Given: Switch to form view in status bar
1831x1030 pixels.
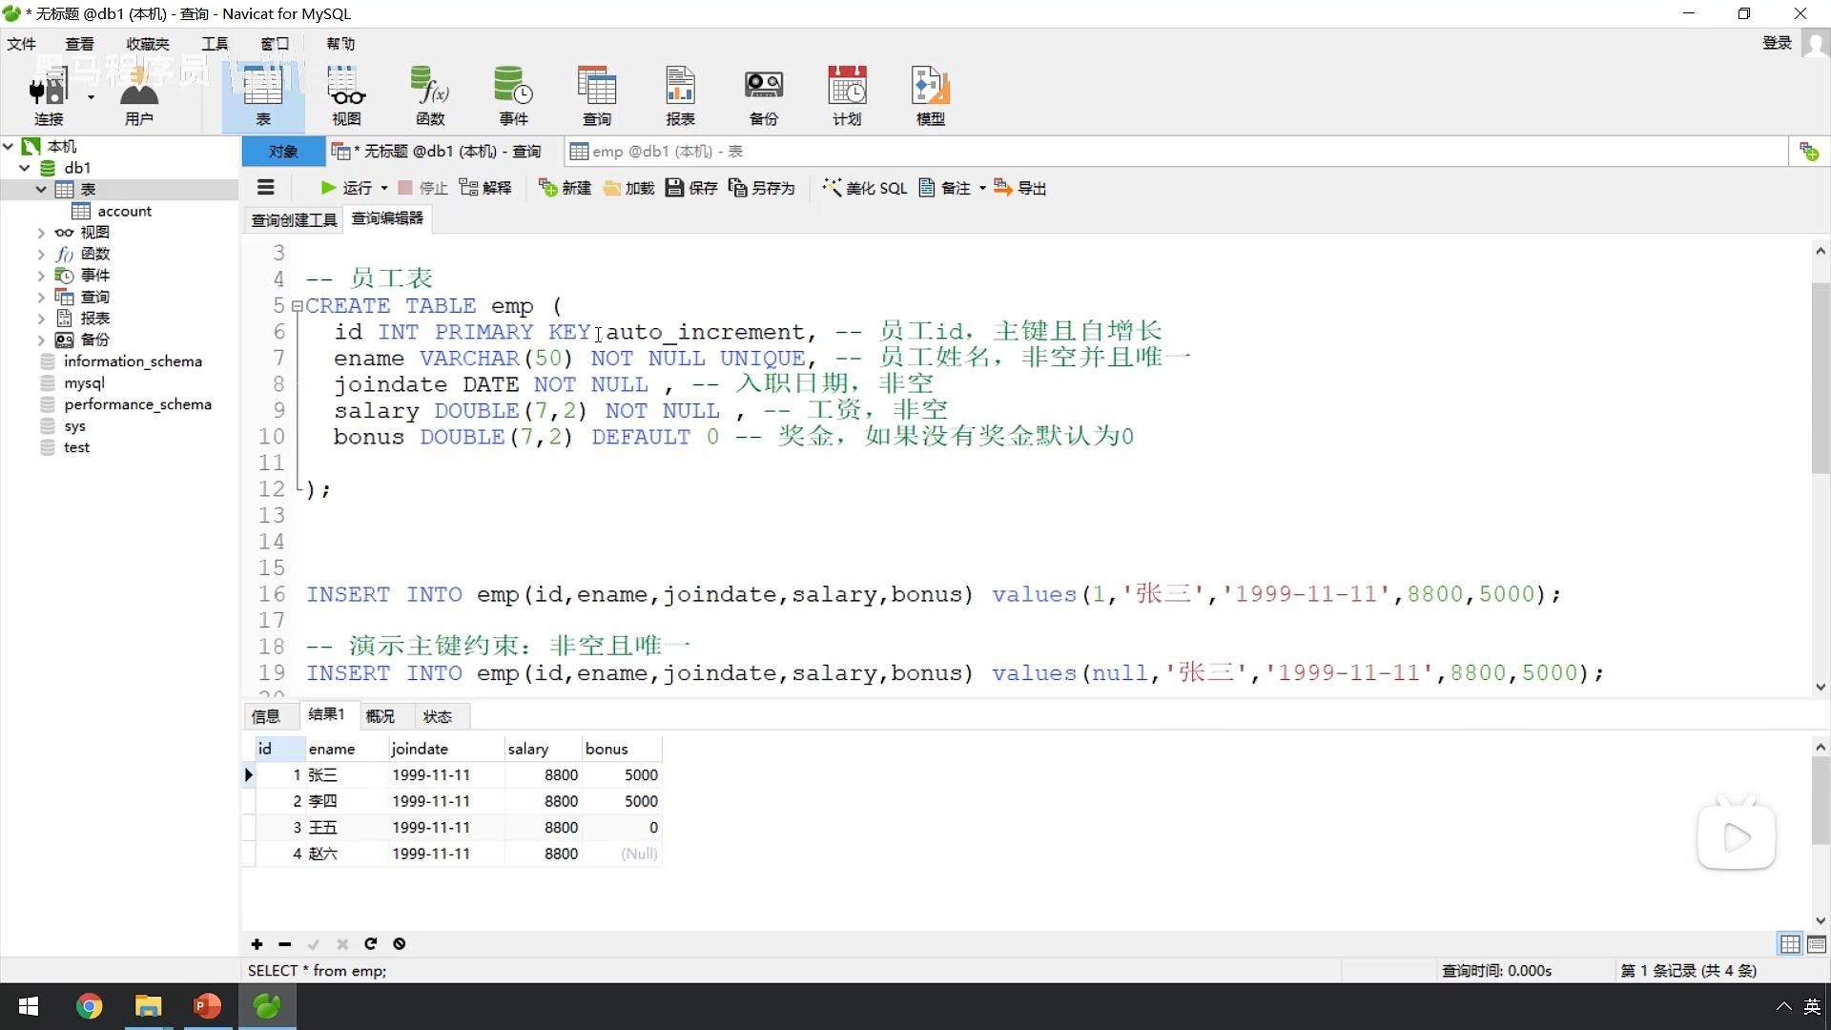Looking at the screenshot, I should [x=1816, y=944].
